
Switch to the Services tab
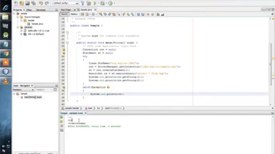(41, 10)
